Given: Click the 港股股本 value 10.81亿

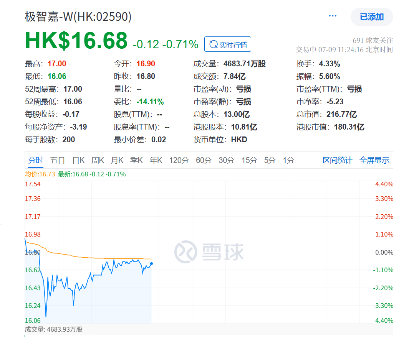Looking at the screenshot, I should 244,127.
